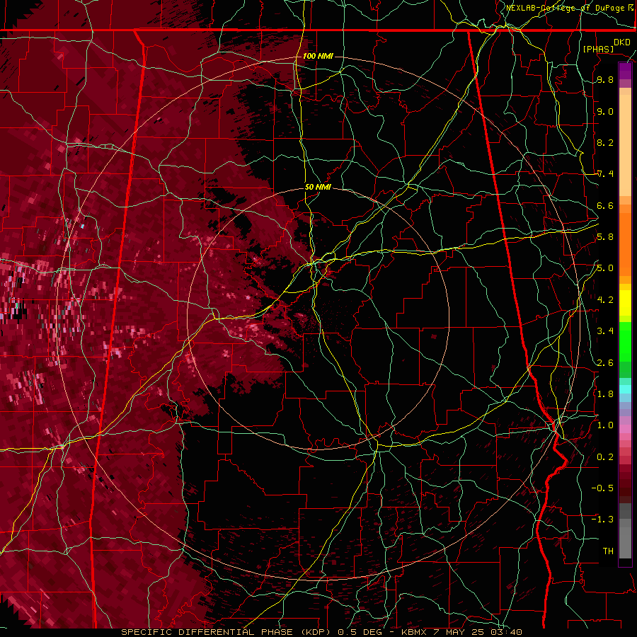Click the 0.2 value on the color scale

point(605,457)
